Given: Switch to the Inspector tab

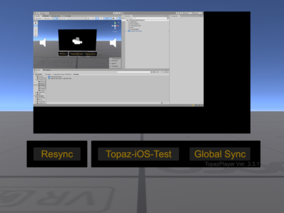Looking at the screenshot, I should point(175,16).
